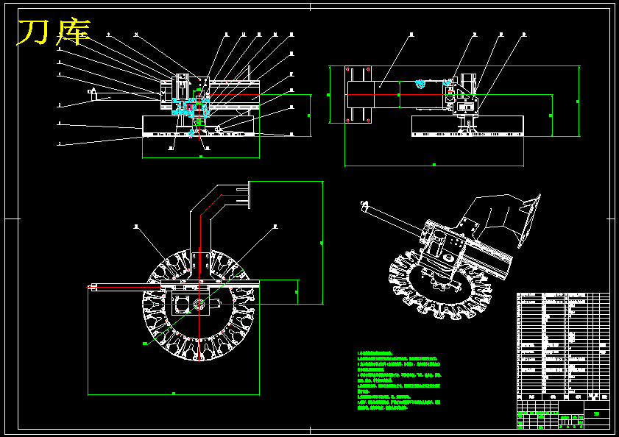Click the green diagonal section line on disc
Image resolution: width=619 pixels, height=437 pixels.
click(194, 307)
